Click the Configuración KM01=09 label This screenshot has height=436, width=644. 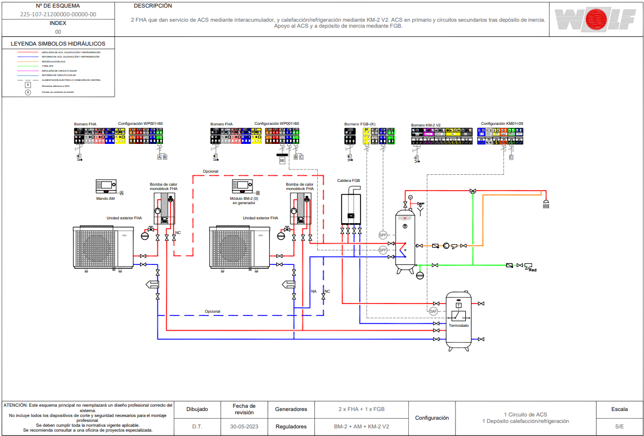(x=502, y=124)
